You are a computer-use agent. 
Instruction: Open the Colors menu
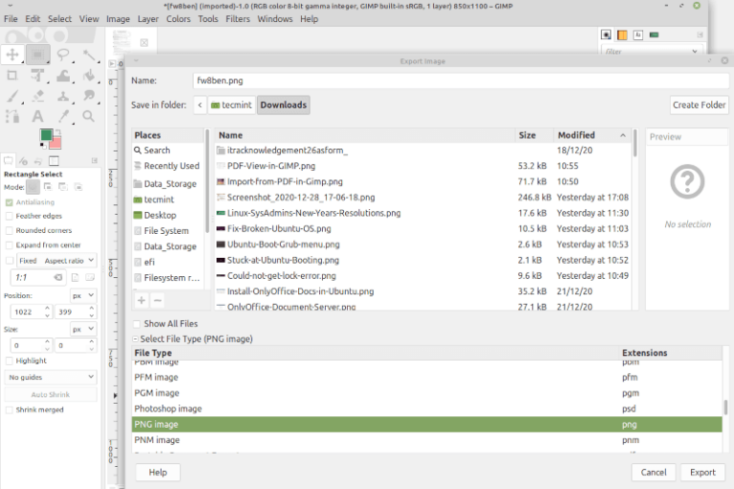click(178, 19)
